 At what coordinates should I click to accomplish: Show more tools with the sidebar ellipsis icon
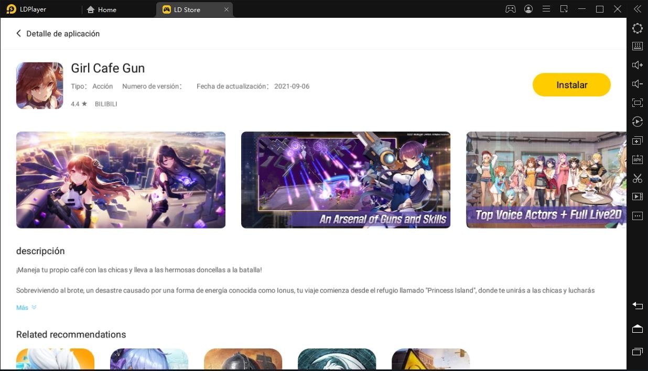(x=637, y=215)
